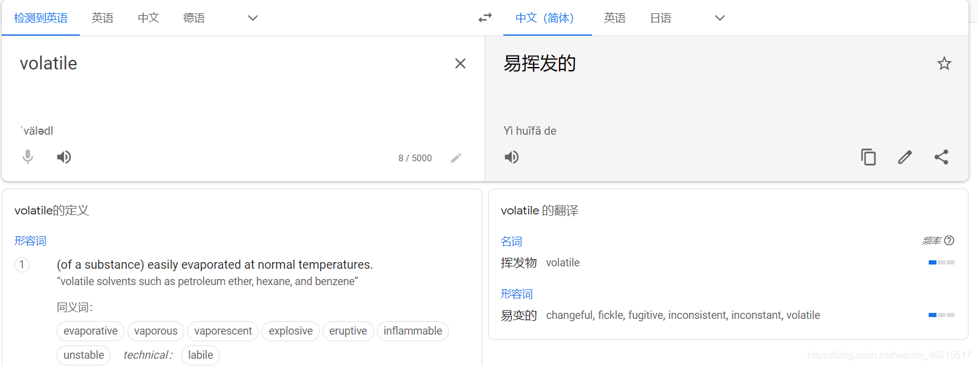Viewport: 977px width, 366px height.
Task: Click the inconsistent back-translation word
Action: click(x=697, y=315)
